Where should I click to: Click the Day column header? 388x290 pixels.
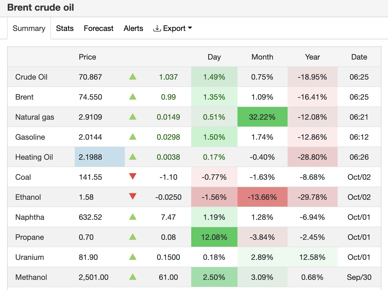[214, 57]
